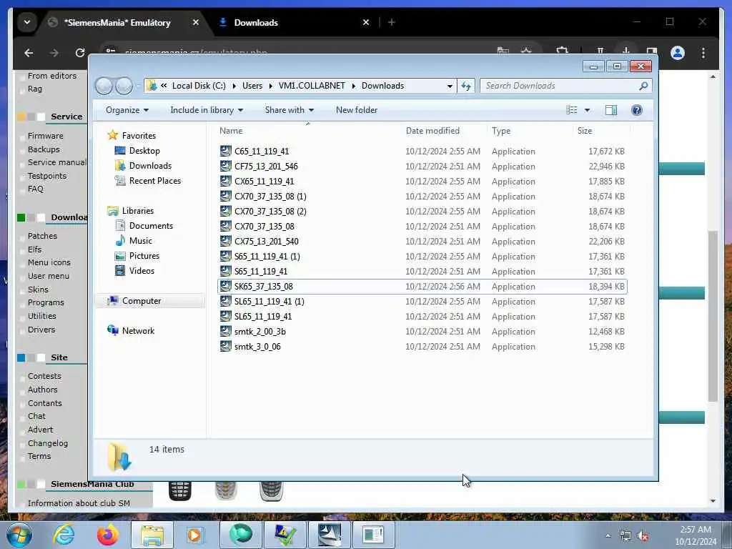Click New folder button
Viewport: 732px width, 549px height.
(357, 110)
